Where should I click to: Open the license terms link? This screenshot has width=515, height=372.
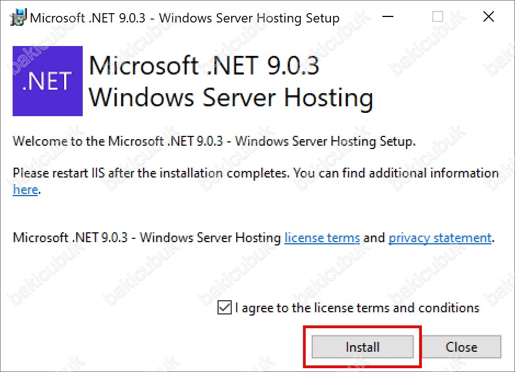pos(322,237)
